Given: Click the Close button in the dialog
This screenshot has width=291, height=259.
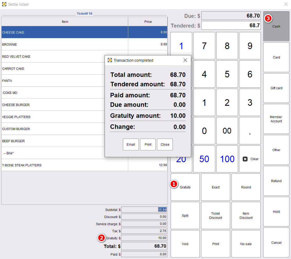Looking at the screenshot, I should click(x=165, y=144).
